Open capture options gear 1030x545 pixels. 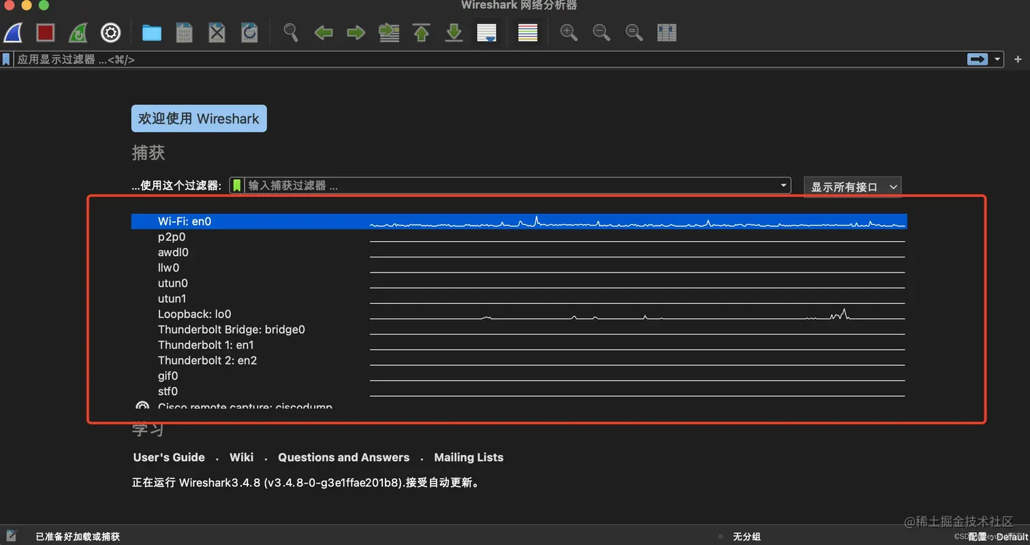click(x=110, y=33)
